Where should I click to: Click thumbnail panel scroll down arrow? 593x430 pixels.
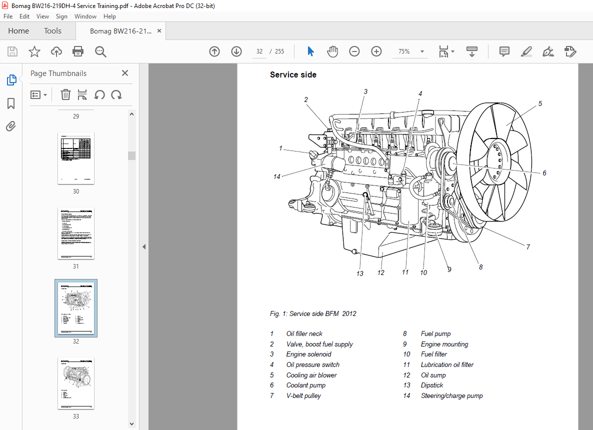[x=131, y=424]
